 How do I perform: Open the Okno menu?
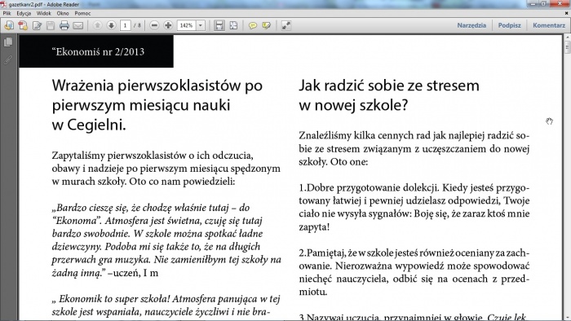click(x=63, y=13)
